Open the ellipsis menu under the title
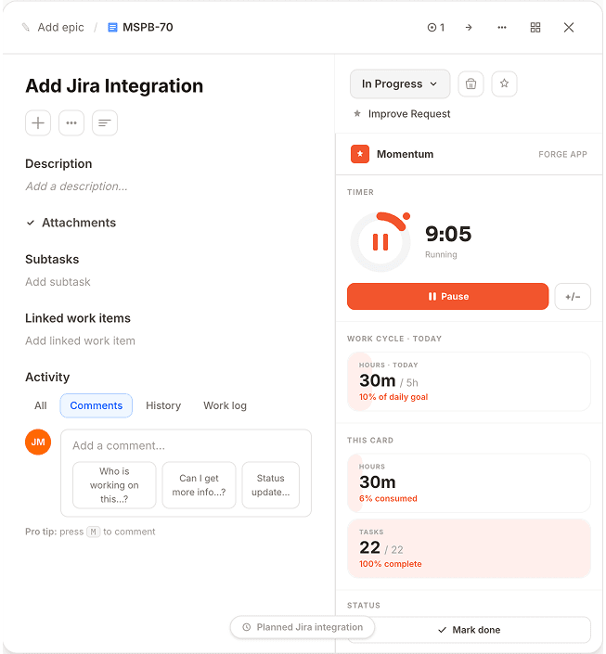 tap(71, 123)
